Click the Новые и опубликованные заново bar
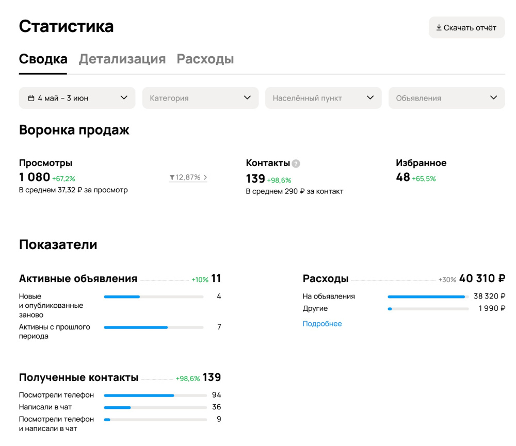 [154, 296]
